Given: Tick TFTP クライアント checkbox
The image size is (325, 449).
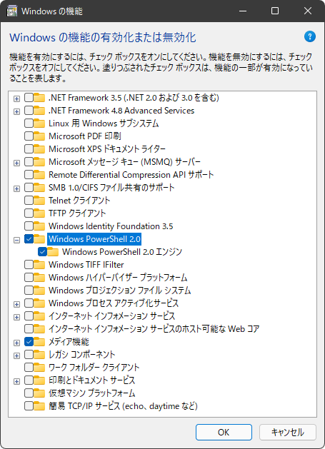Looking at the screenshot, I should click(x=29, y=213).
